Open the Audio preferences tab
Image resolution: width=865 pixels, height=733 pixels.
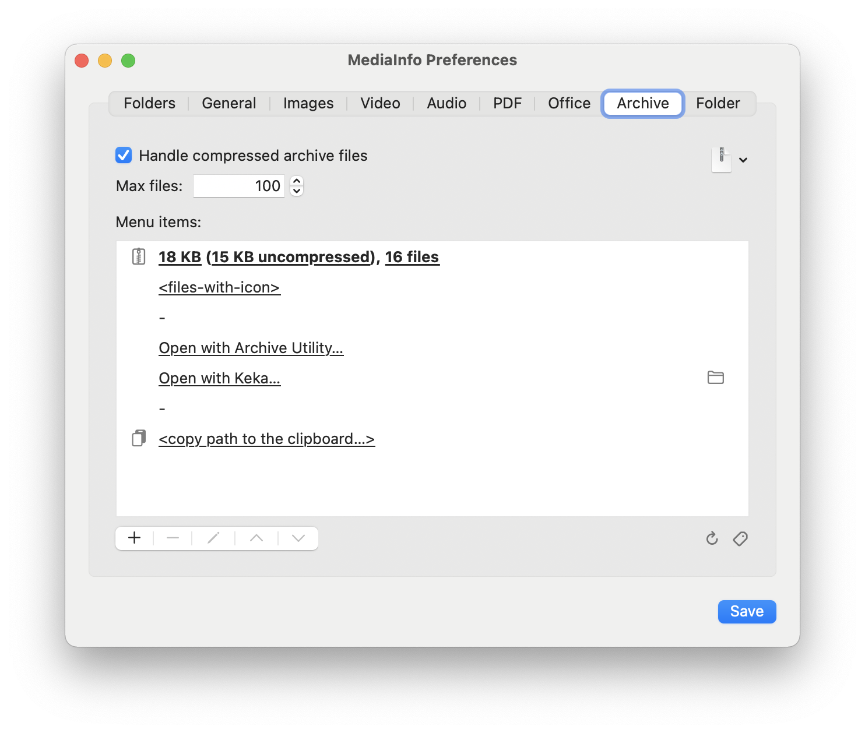tap(446, 104)
